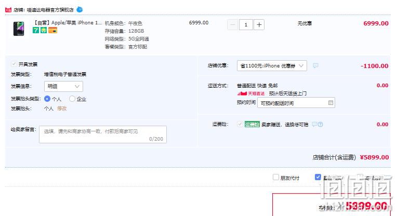Screen dimensions: 397x216
Task: Click the 天猫直送 delivery badge
Action: pos(251,93)
